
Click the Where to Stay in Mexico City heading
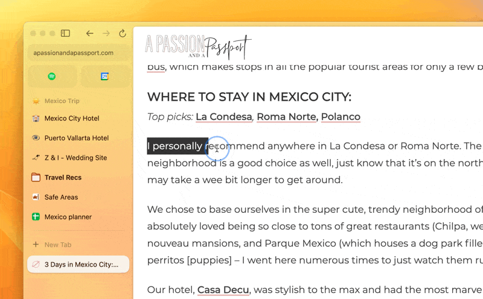[249, 97]
